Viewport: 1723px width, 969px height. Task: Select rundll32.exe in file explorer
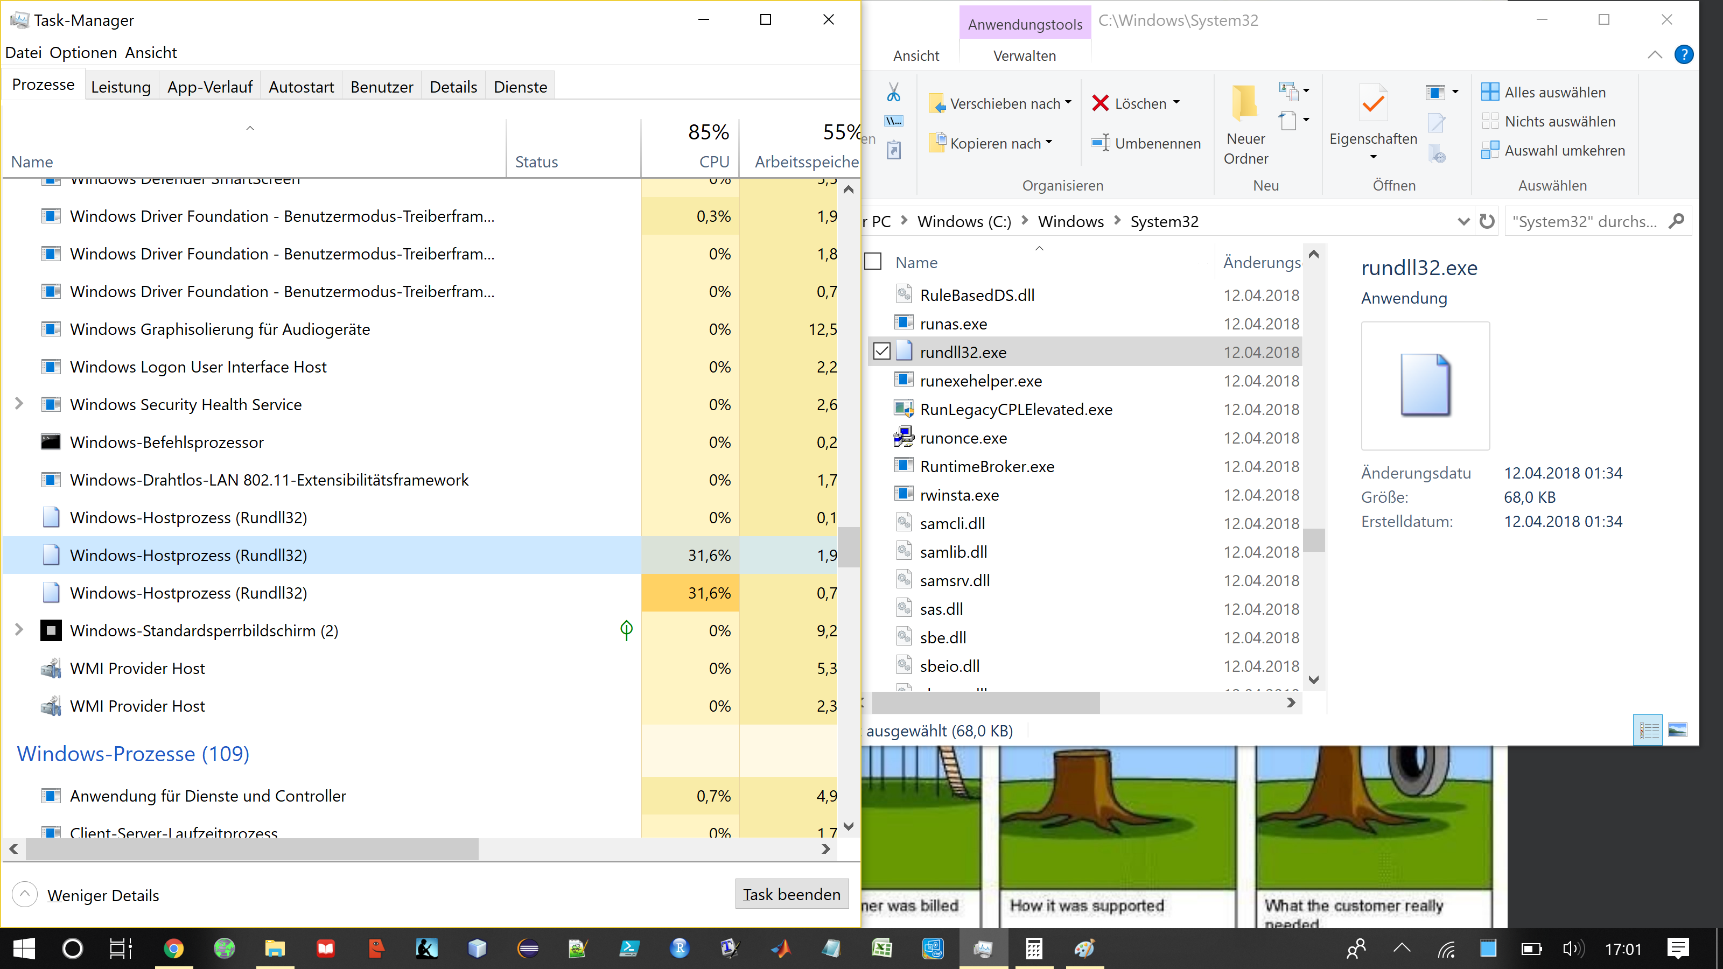(x=963, y=352)
